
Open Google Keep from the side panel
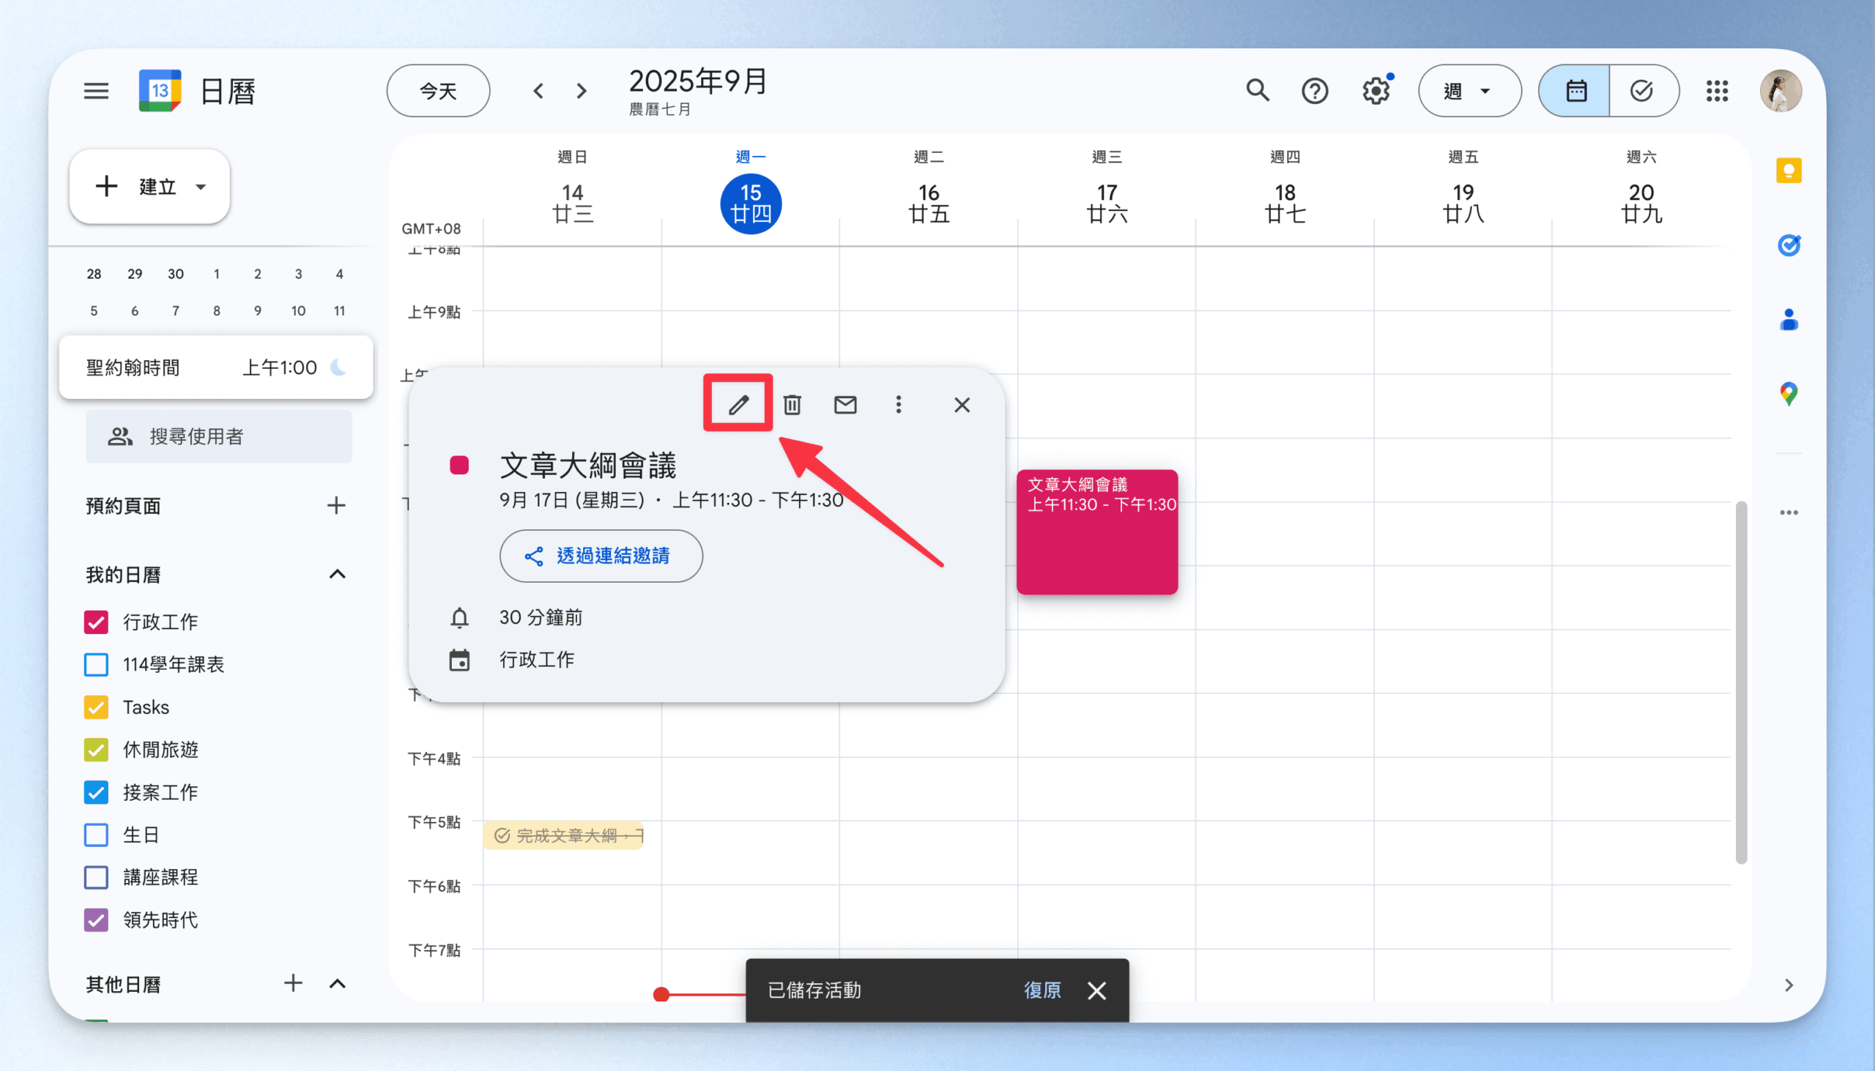click(x=1788, y=171)
